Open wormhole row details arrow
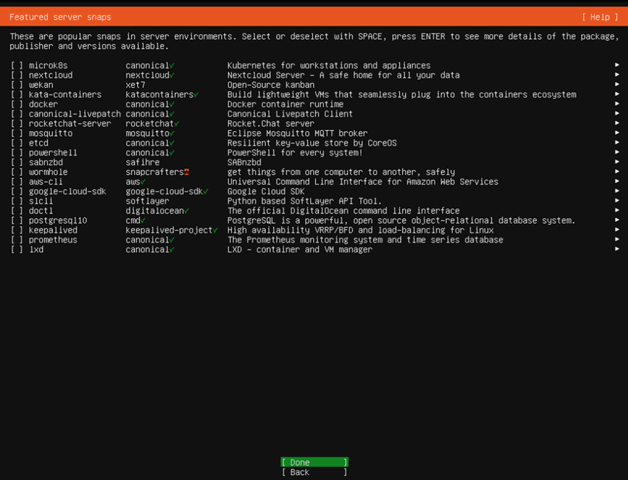The width and height of the screenshot is (628, 480). pyautogui.click(x=617, y=172)
